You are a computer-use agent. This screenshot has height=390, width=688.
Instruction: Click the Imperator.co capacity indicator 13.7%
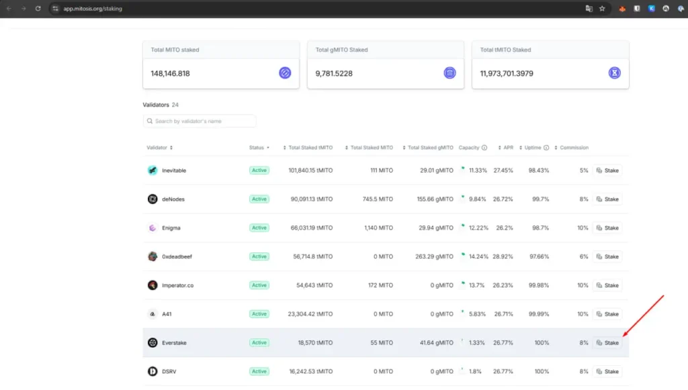click(473, 285)
